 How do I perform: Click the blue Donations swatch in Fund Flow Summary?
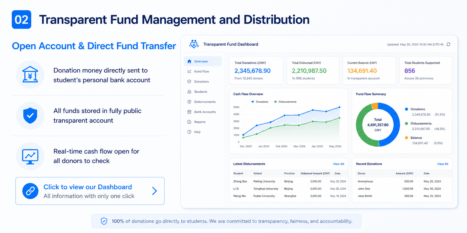coord(406,109)
